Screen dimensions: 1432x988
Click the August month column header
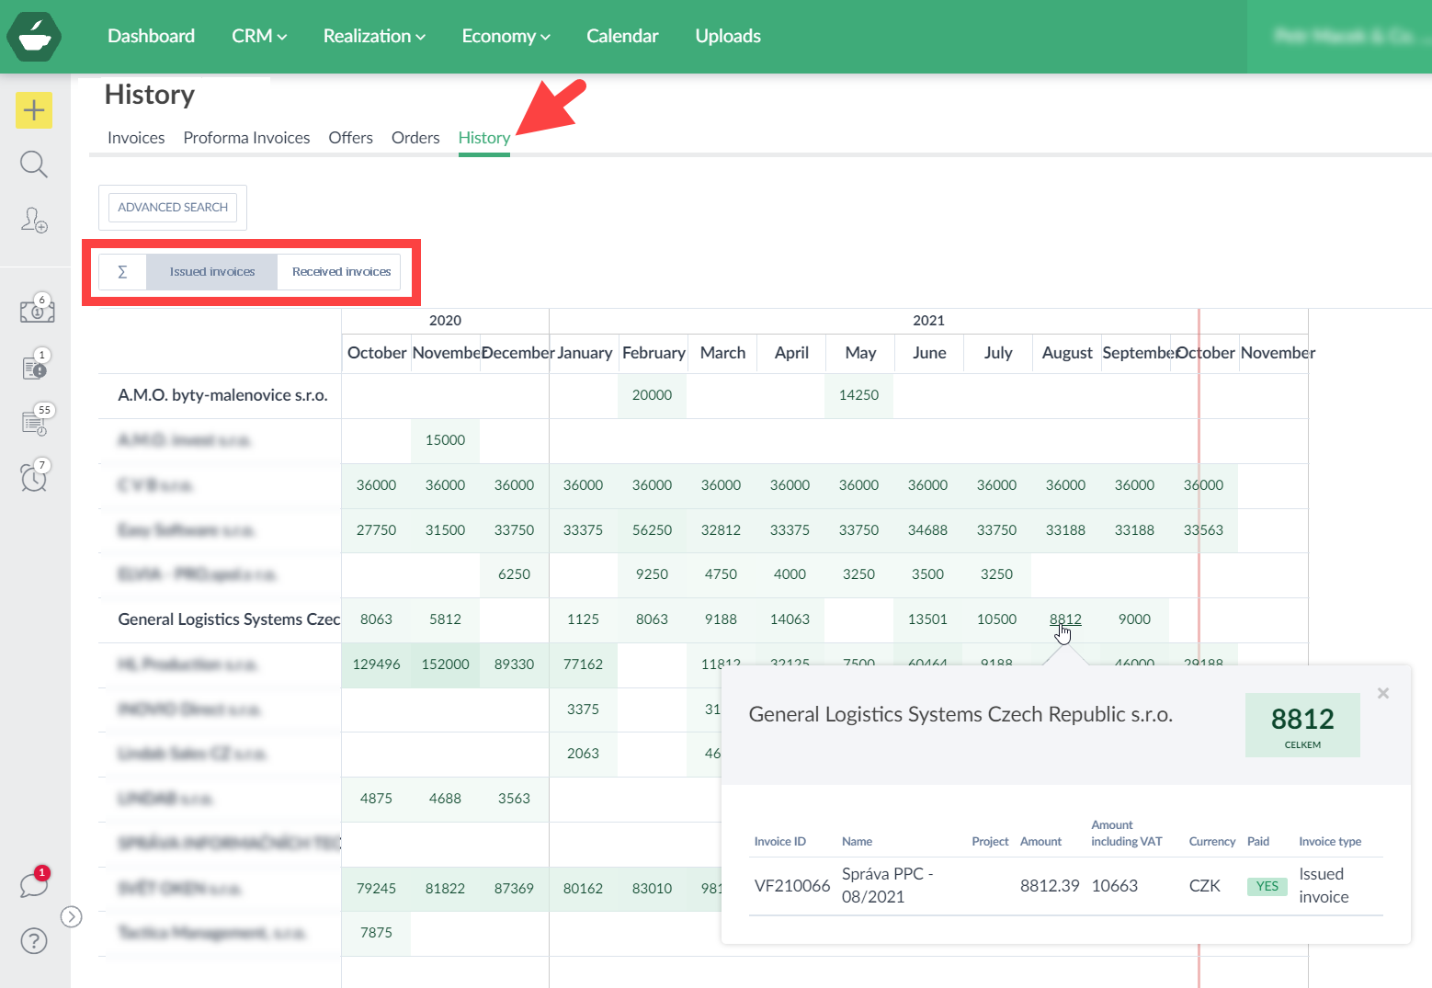pos(1066,353)
